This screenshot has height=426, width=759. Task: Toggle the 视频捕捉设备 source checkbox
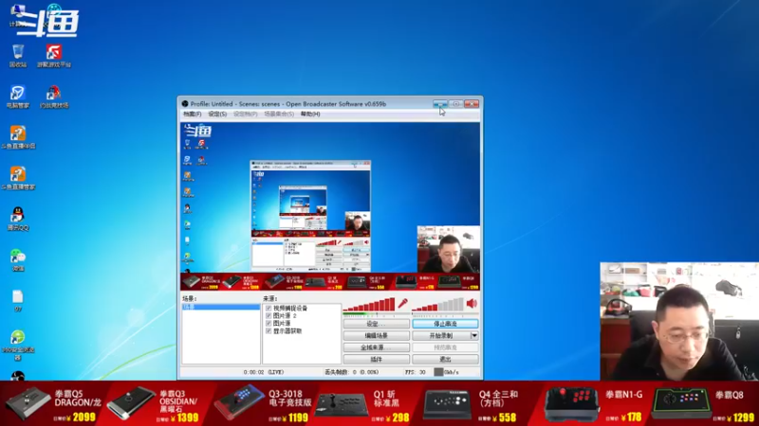point(268,309)
